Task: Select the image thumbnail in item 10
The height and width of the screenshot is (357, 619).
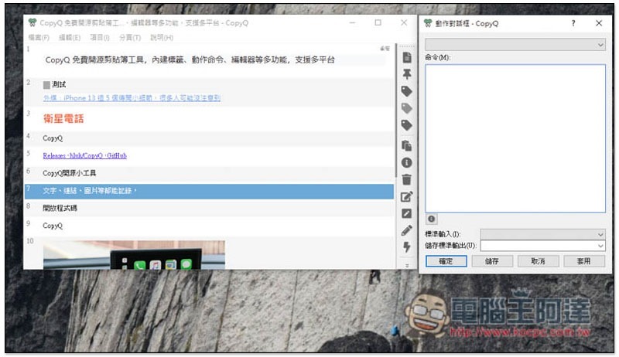Action: pyautogui.click(x=134, y=254)
